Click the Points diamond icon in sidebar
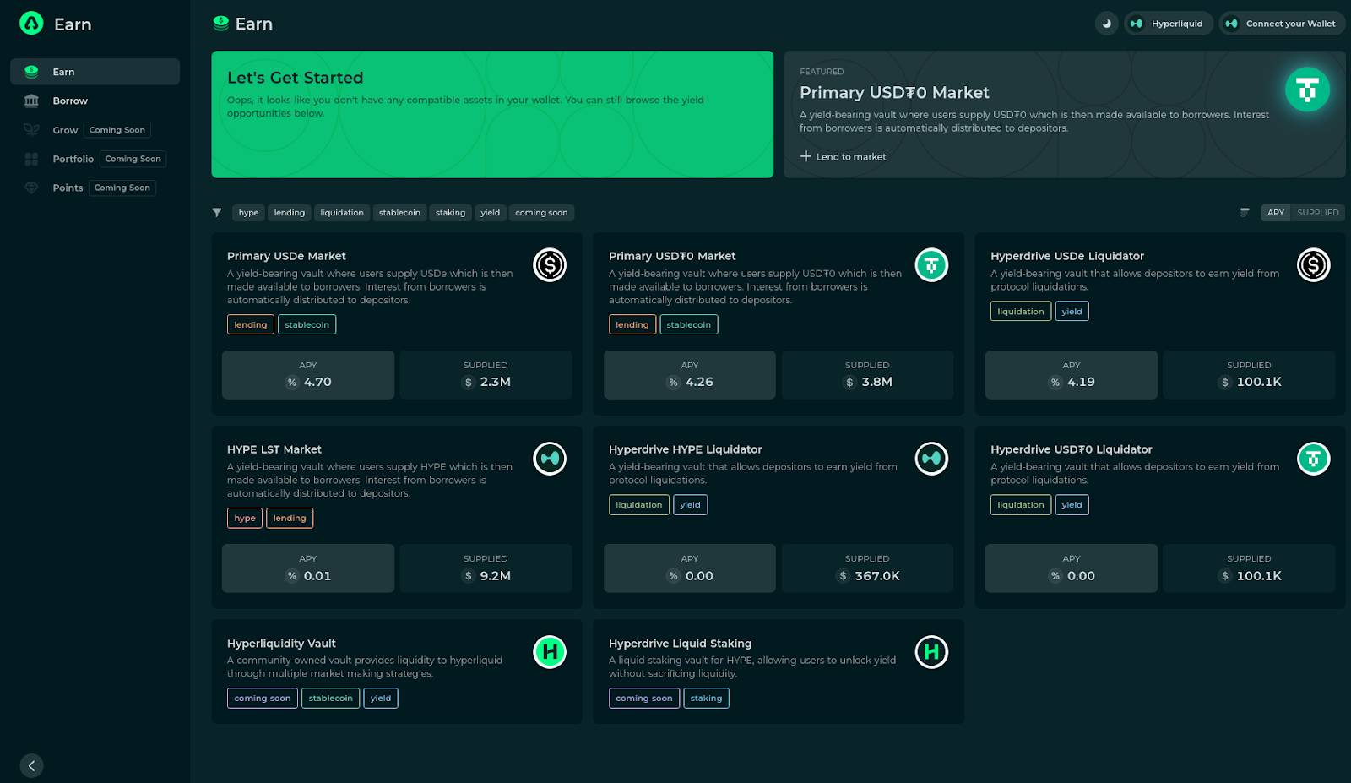This screenshot has width=1351, height=783. pyautogui.click(x=31, y=188)
